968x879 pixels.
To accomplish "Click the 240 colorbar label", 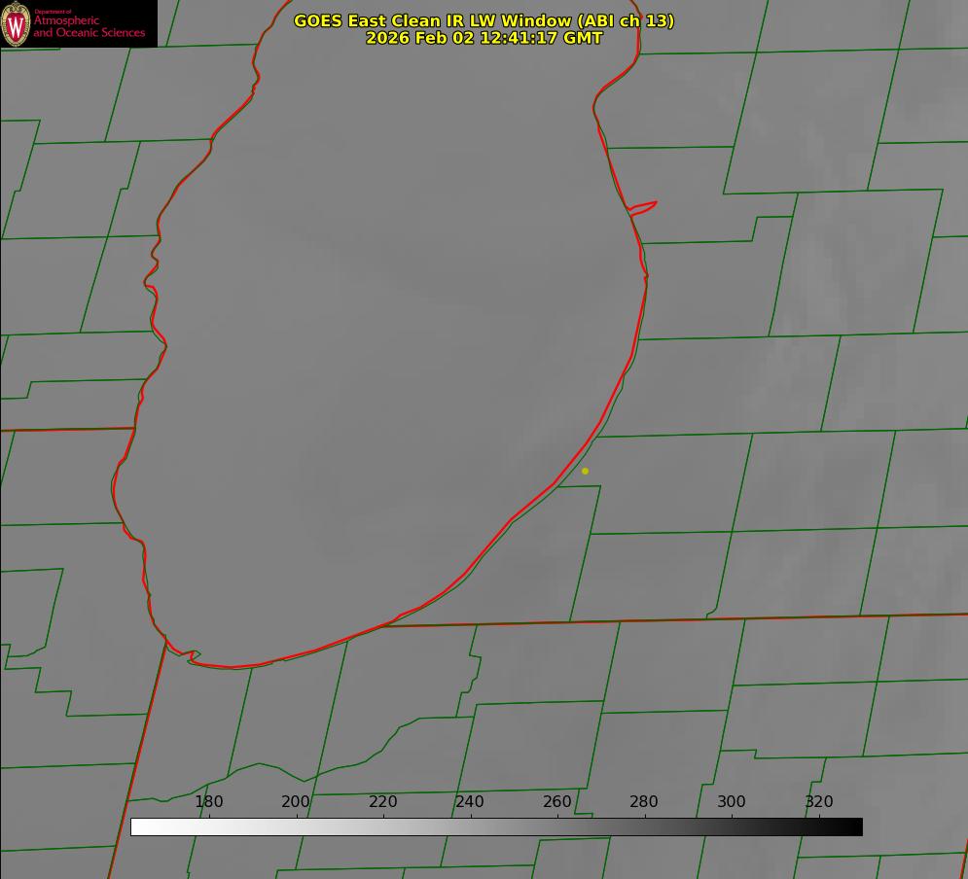I will click(x=470, y=801).
